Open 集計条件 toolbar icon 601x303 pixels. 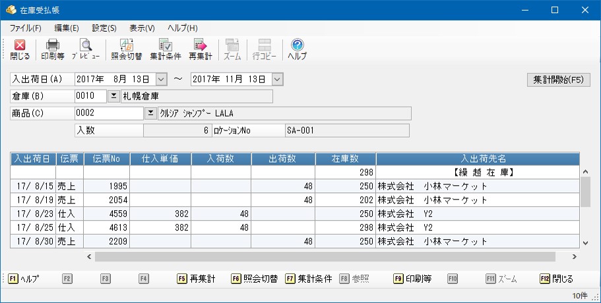tap(165, 49)
